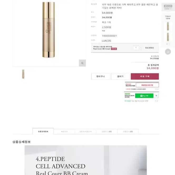Open the BRAND side panel button
This screenshot has width=175, height=175.
coord(168,7)
